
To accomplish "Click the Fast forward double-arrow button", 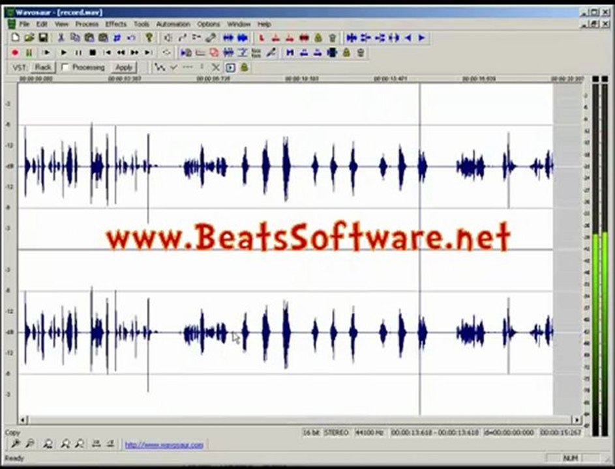I will coord(134,53).
